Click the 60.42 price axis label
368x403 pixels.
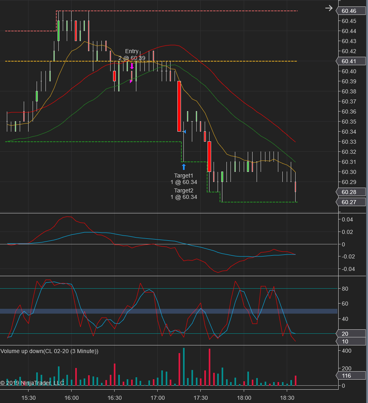tap(349, 51)
